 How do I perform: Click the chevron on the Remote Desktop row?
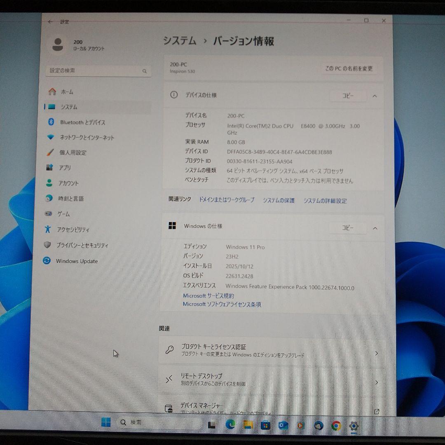pyautogui.click(x=377, y=382)
